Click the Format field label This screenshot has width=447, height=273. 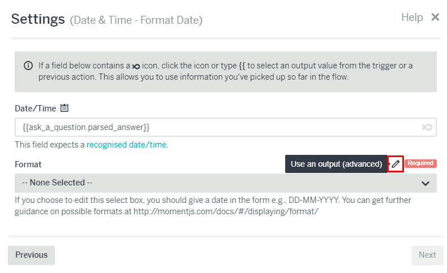pos(28,164)
